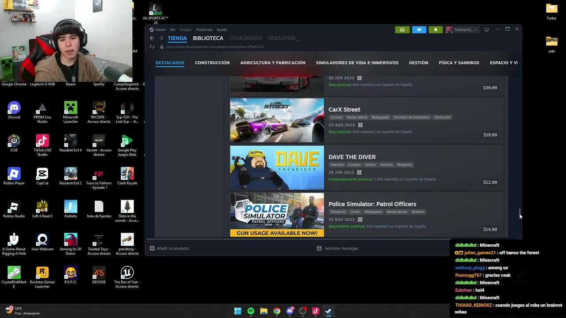Go forward with the Steam forward arrow
Image resolution: width=566 pixels, height=318 pixels.
161,38
